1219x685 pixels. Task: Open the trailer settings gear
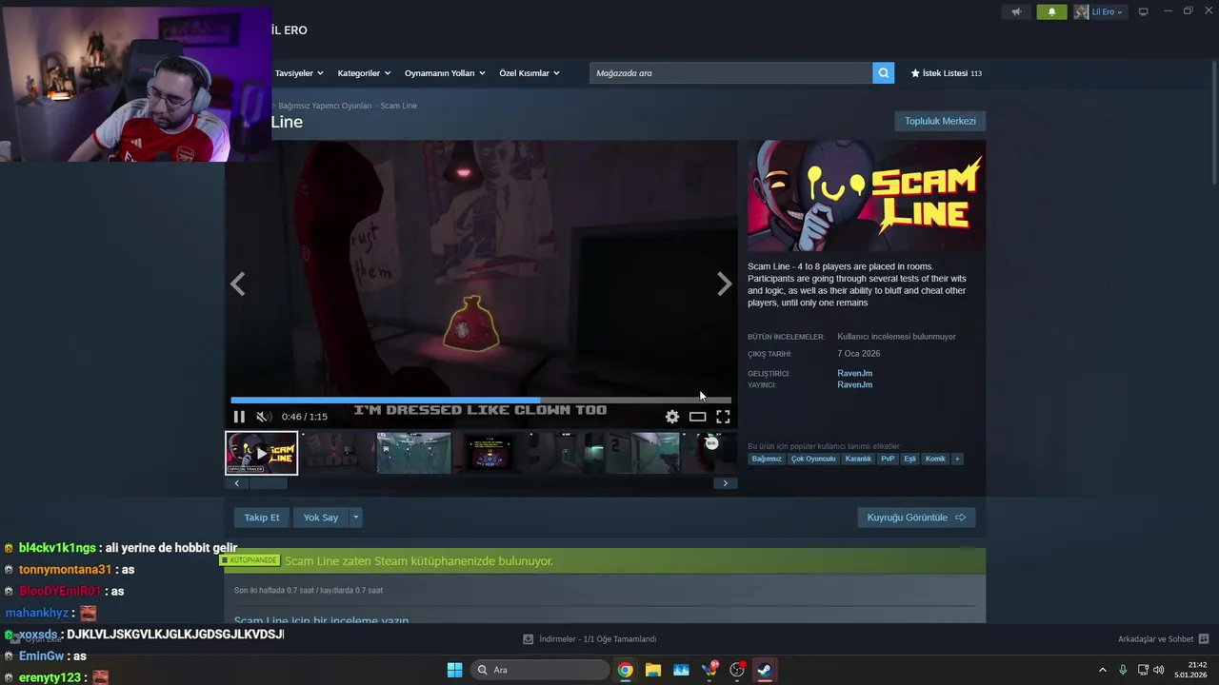[672, 417]
